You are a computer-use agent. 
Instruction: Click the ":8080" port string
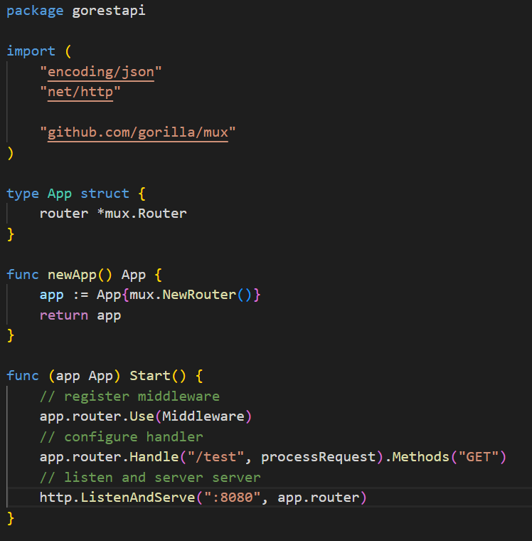[x=232, y=498]
